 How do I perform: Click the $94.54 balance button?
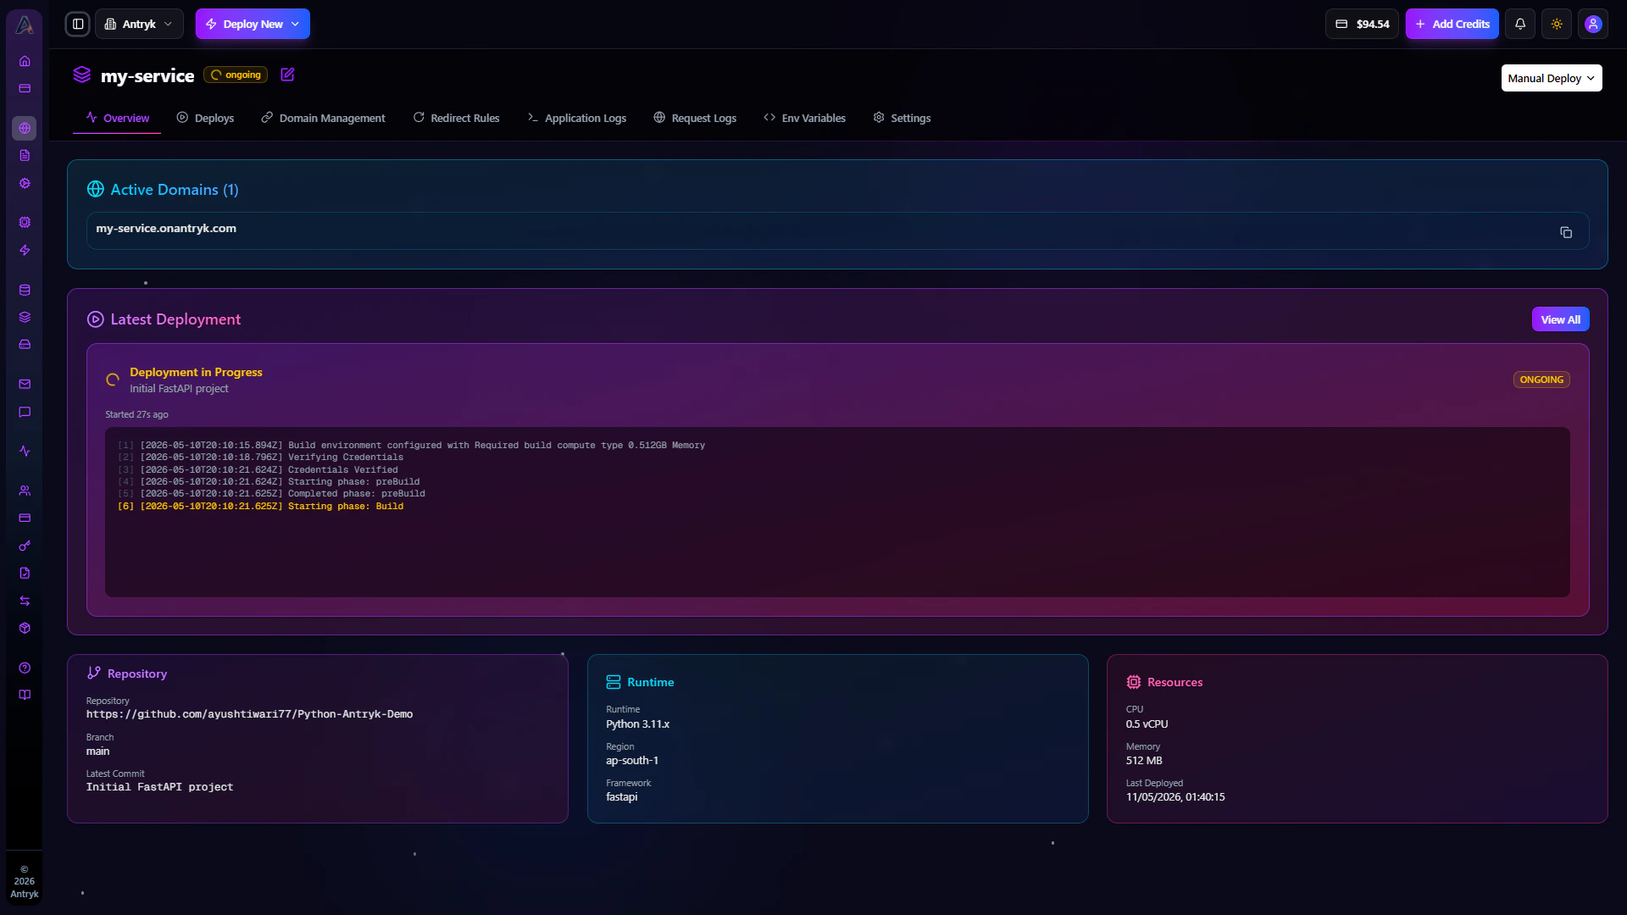click(x=1362, y=24)
